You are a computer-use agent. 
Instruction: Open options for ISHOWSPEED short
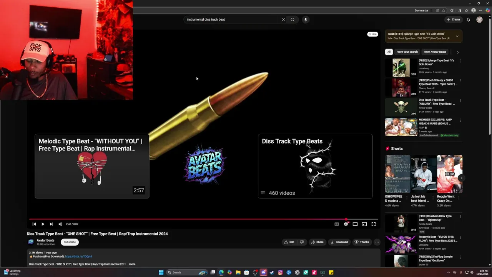coord(407,198)
